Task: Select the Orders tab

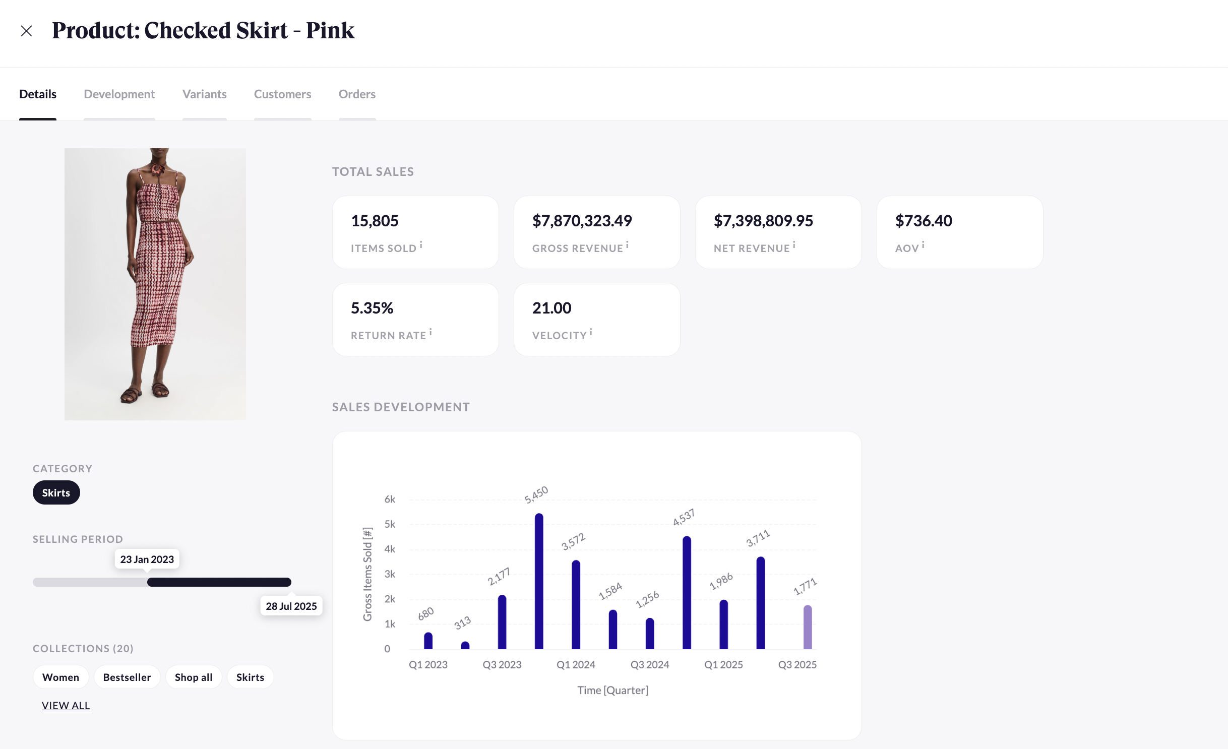Action: pos(357,94)
